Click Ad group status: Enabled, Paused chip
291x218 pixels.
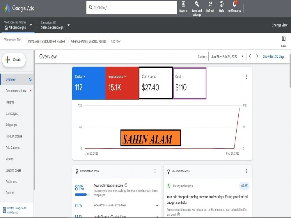point(88,41)
